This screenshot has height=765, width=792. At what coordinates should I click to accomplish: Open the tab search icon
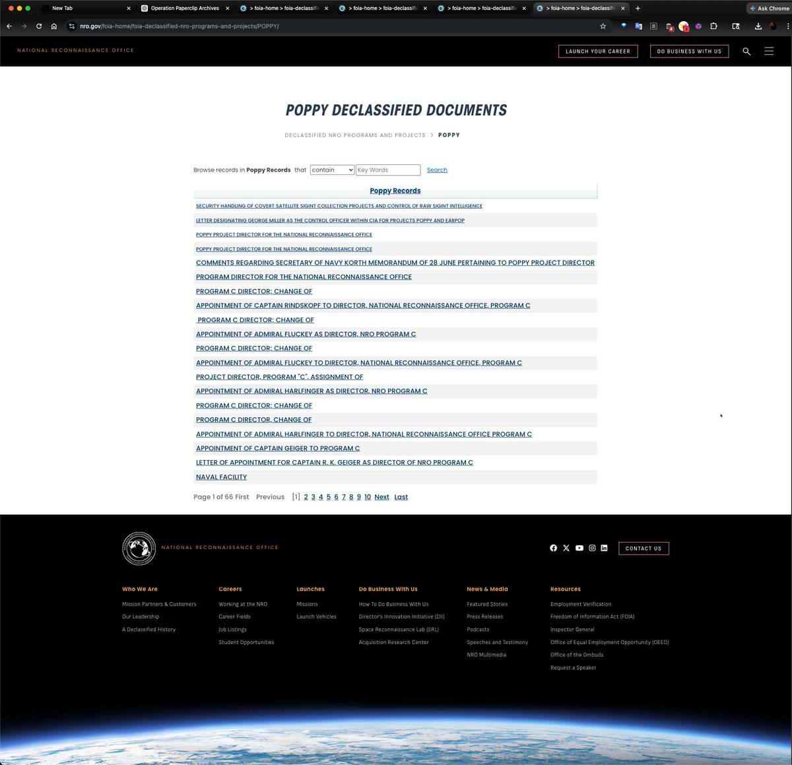tap(736, 26)
